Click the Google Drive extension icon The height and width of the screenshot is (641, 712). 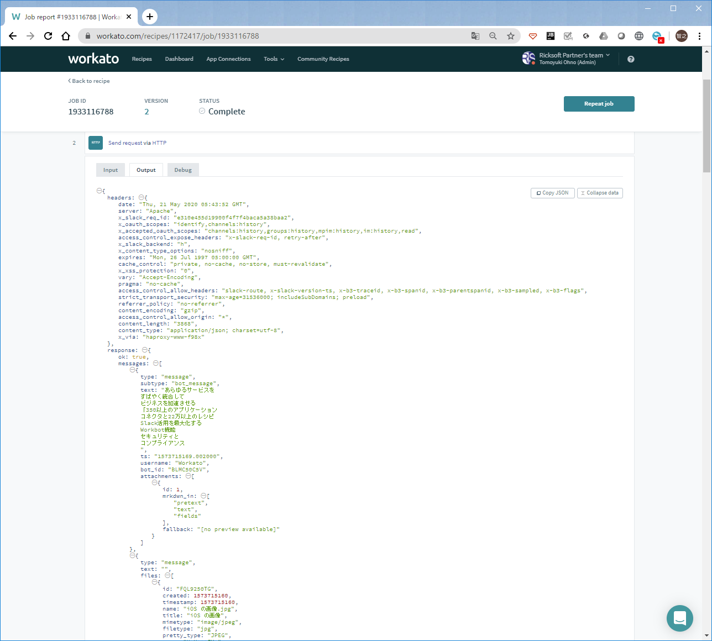(x=604, y=36)
